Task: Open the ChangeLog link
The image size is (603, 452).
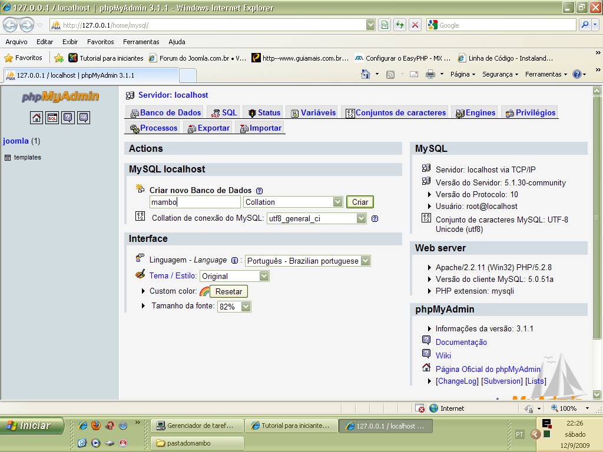Action: click(x=457, y=381)
